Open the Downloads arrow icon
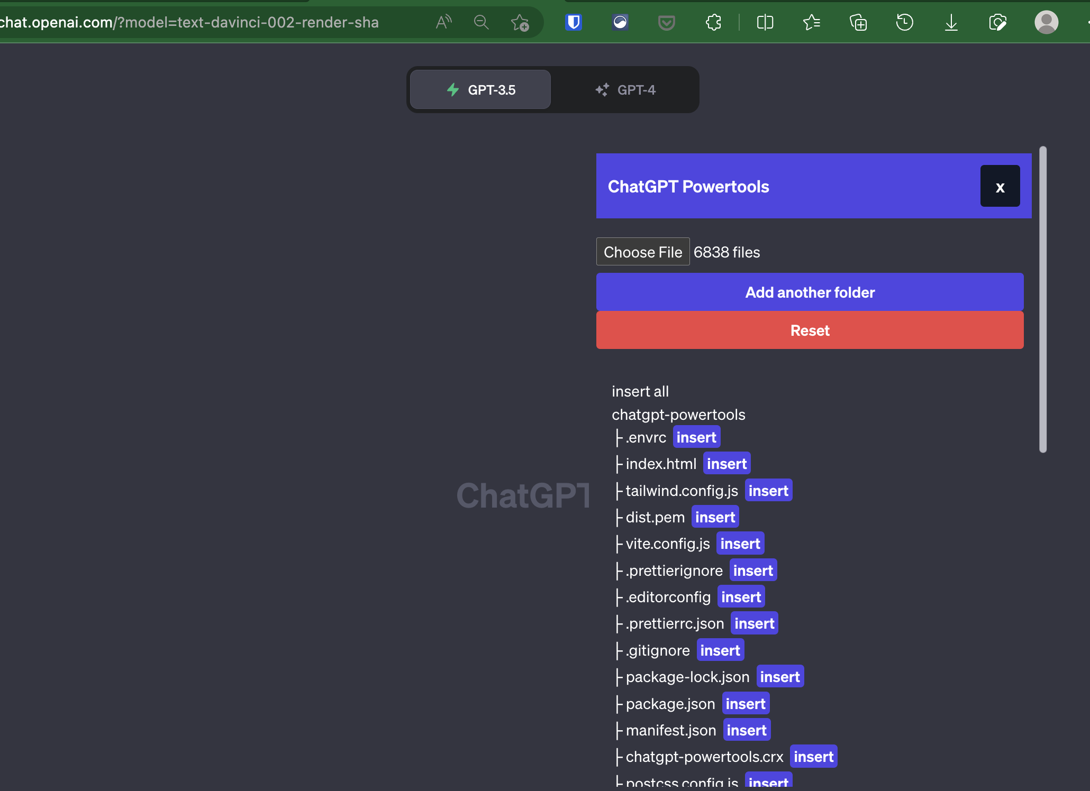Screen dimensions: 1090x791 pyautogui.click(x=951, y=22)
